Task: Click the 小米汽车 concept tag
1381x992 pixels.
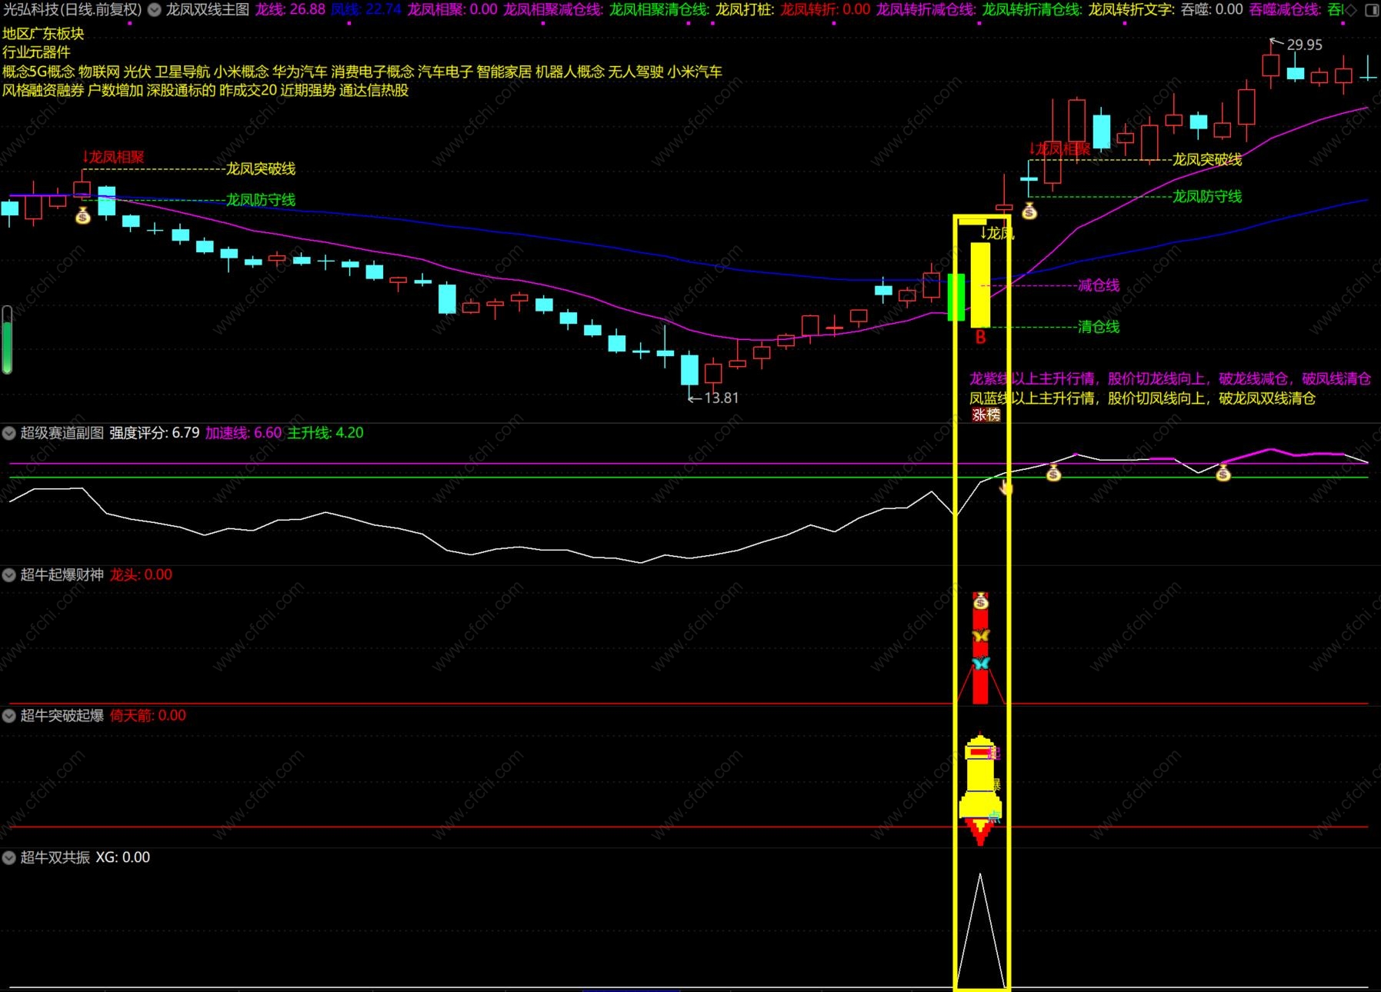Action: click(695, 72)
